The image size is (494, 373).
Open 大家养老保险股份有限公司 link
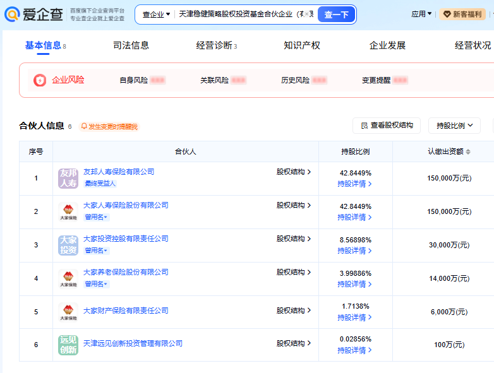click(126, 272)
